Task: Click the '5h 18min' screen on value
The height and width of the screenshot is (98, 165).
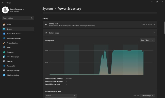Action: pos(69,78)
